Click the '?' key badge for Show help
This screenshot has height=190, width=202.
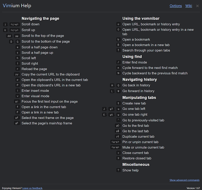tap(118, 170)
